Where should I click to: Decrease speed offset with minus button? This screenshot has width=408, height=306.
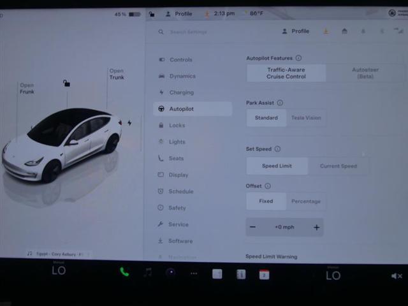click(x=252, y=227)
